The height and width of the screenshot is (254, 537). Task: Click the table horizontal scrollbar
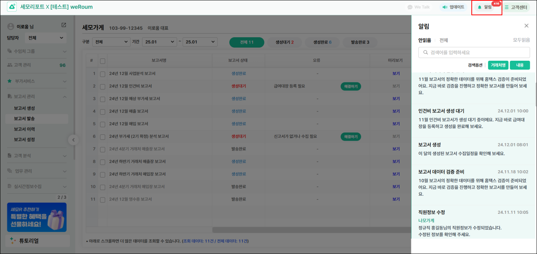[x=311, y=230]
